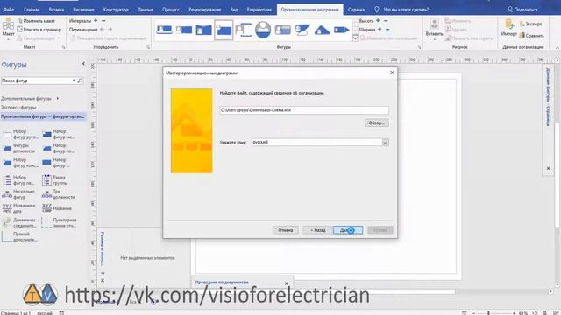Image resolution: width=561 pixels, height=315 pixels.
Task: Switch to the Данные tab
Action: [146, 10]
